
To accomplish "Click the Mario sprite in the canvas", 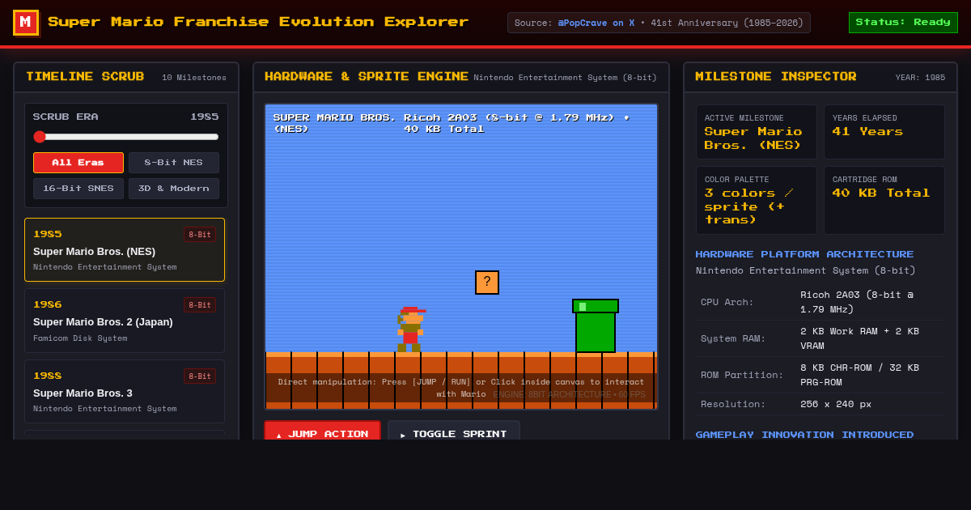I will pos(410,329).
